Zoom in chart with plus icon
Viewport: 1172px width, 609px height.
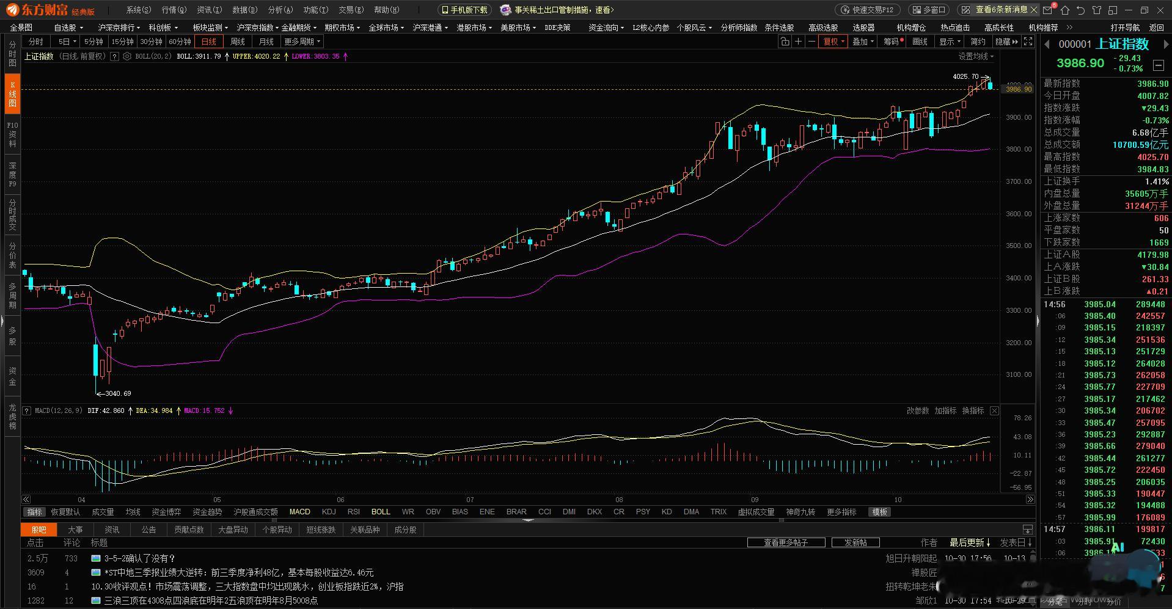click(x=798, y=42)
